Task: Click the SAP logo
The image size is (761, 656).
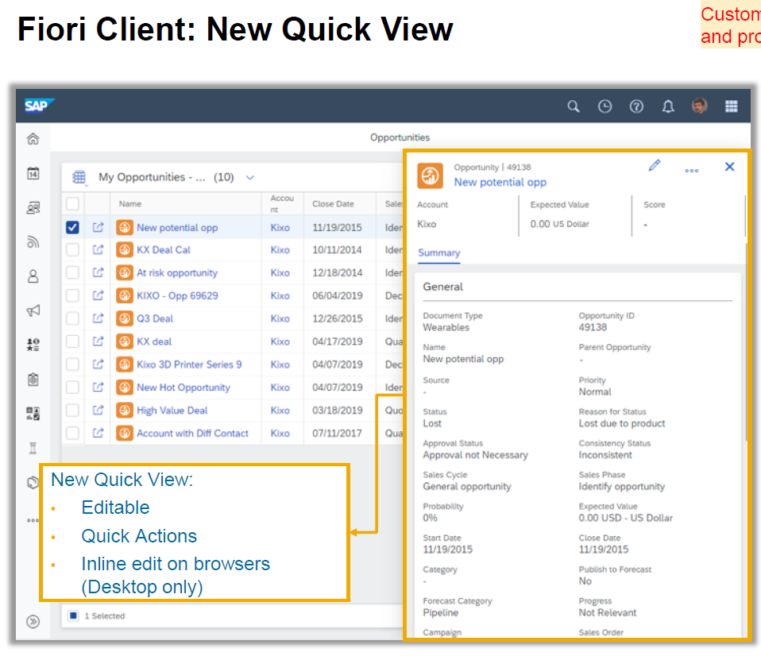Action: coord(39,106)
